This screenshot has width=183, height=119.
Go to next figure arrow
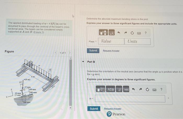point(70,53)
